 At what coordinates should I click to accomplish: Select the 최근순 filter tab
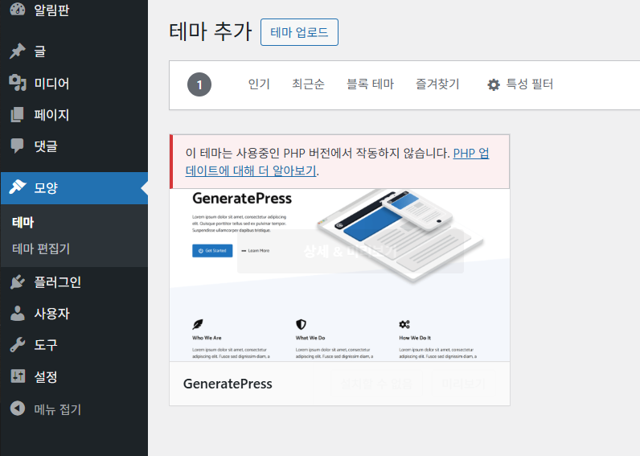(x=308, y=84)
